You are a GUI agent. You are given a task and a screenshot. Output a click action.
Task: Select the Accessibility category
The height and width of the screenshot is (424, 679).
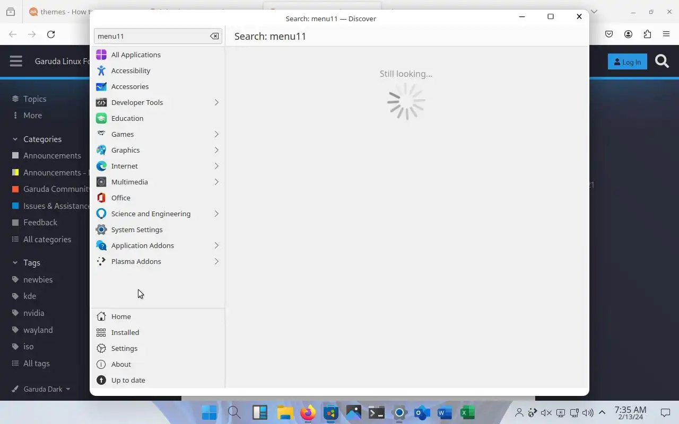[158, 70]
